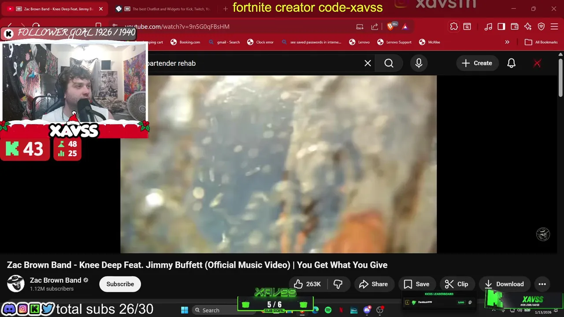Click the Clip scissors button
564x317 pixels.
(457, 284)
